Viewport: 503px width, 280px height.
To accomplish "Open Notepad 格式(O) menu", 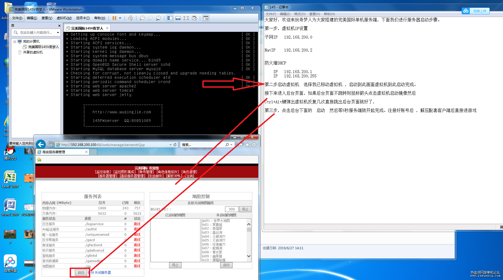I will [300, 14].
